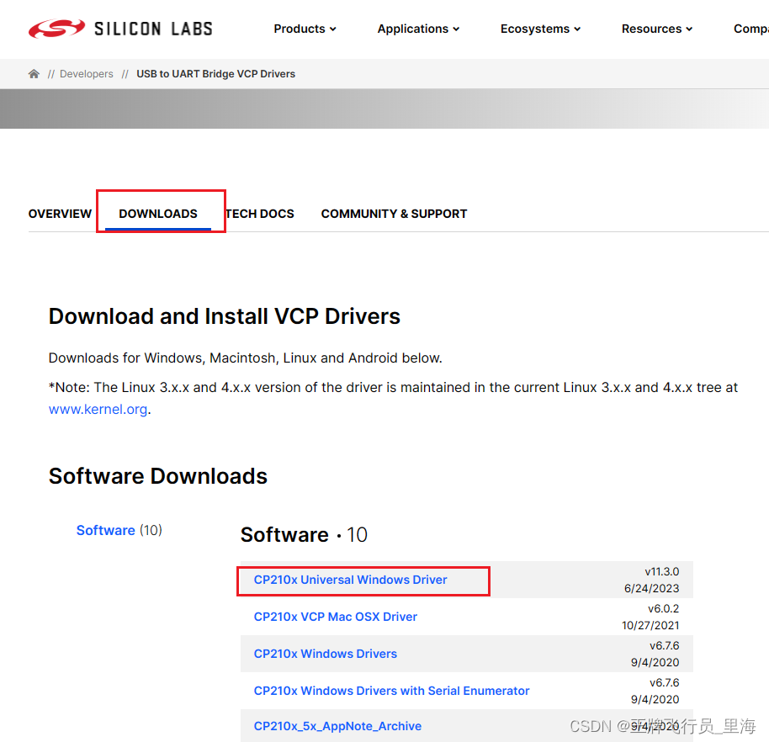Screen dimensions: 769x742
Task: Click the Software Downloads heading
Action: tap(158, 476)
